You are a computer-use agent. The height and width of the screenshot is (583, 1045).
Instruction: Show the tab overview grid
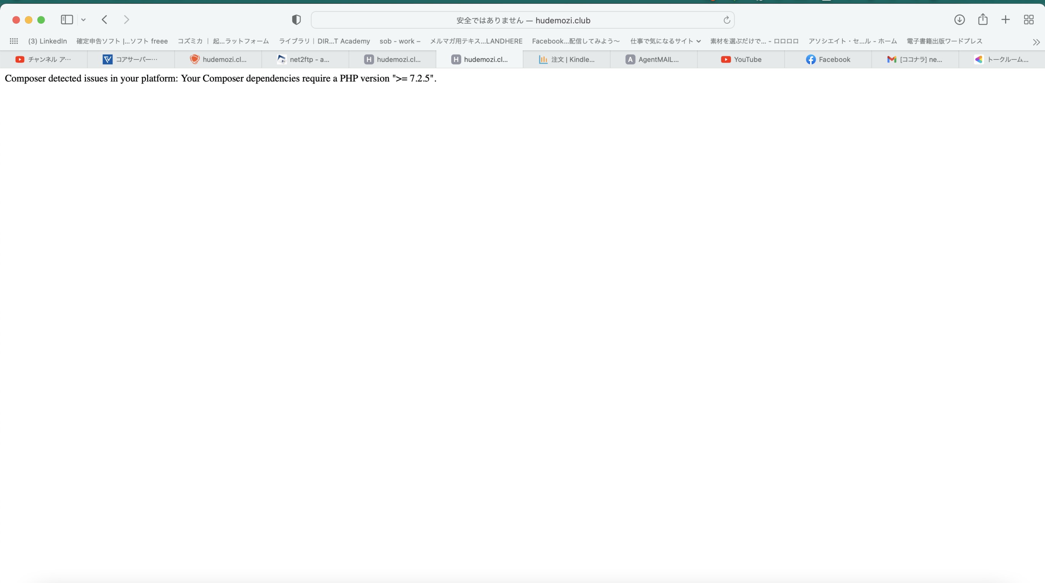click(x=1028, y=19)
